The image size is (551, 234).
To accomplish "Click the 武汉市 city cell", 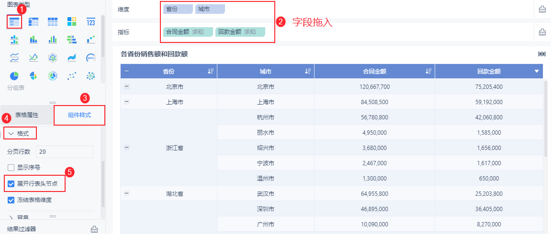I will 266,193.
